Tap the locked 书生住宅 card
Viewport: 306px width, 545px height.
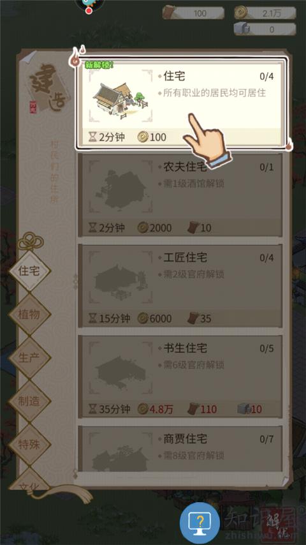click(x=180, y=377)
